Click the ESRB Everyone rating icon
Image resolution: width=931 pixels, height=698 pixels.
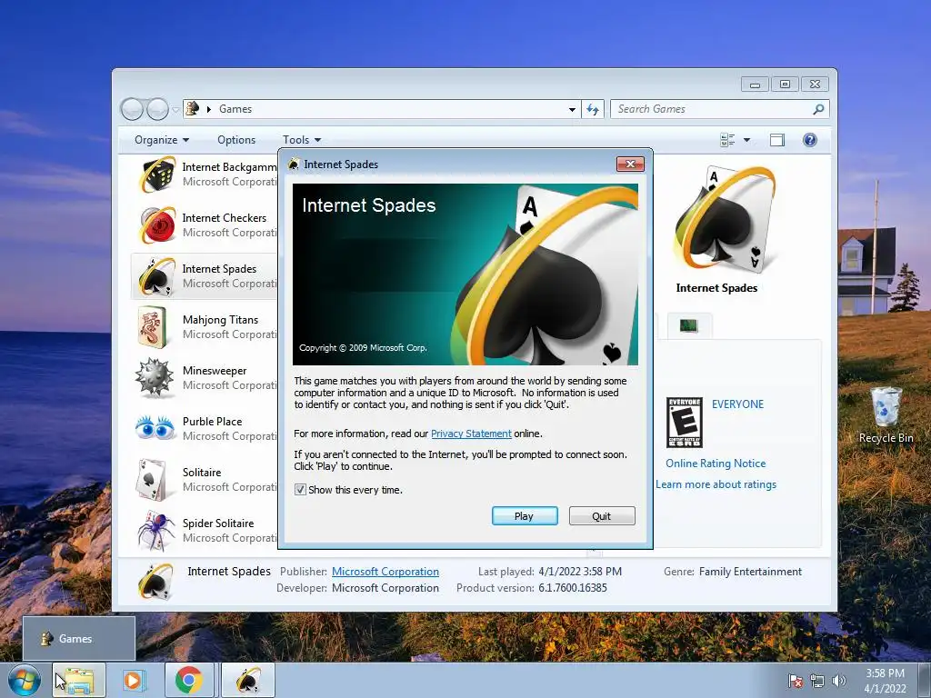[684, 422]
